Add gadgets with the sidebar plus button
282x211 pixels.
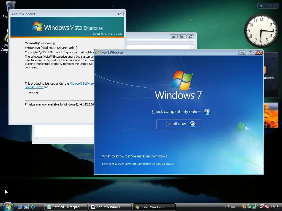(x=261, y=6)
